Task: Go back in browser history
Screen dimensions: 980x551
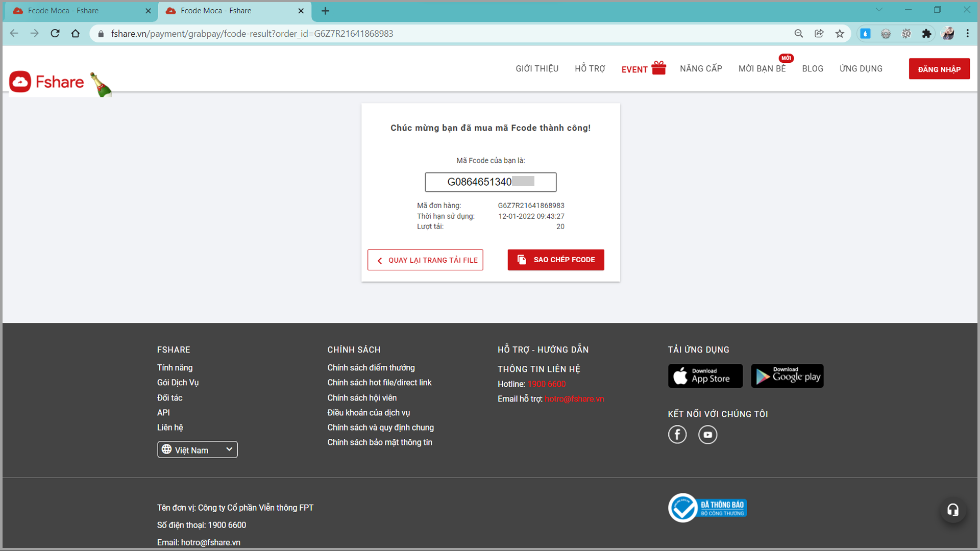Action: coord(14,34)
